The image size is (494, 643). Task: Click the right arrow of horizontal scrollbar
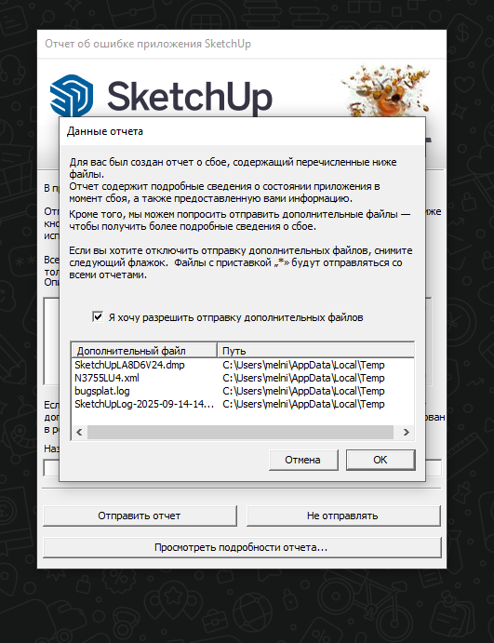(x=407, y=432)
